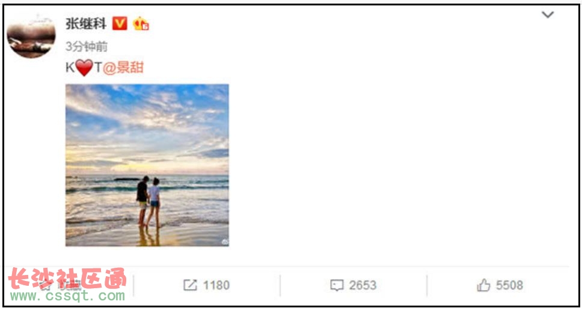The width and height of the screenshot is (582, 311).
Task: Open the @景甜 mention link
Action: pyautogui.click(x=123, y=68)
